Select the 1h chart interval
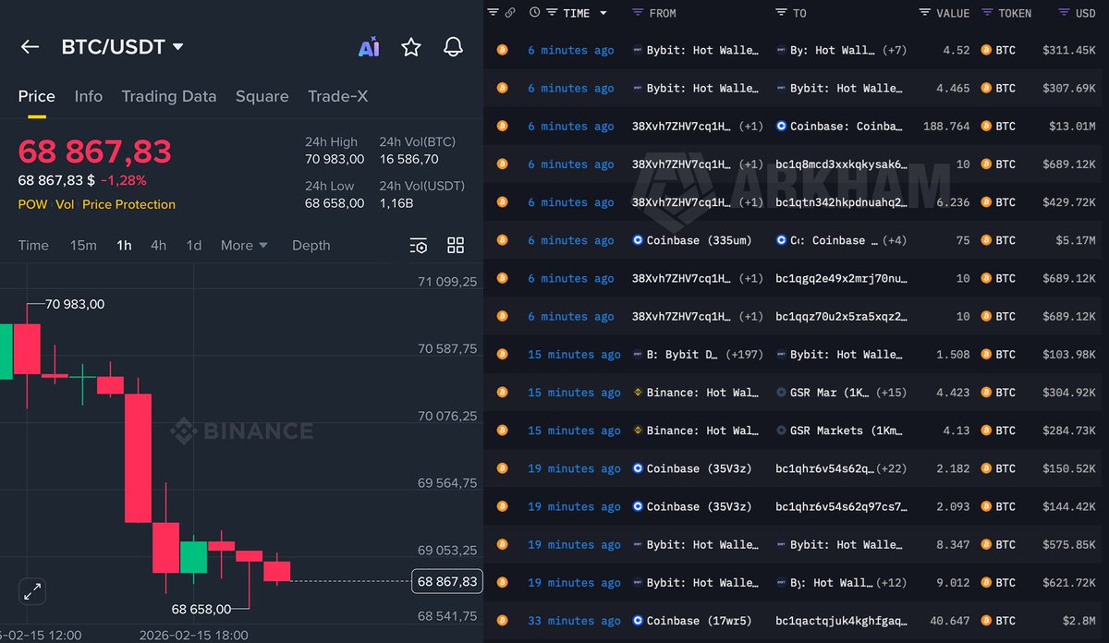 [124, 245]
